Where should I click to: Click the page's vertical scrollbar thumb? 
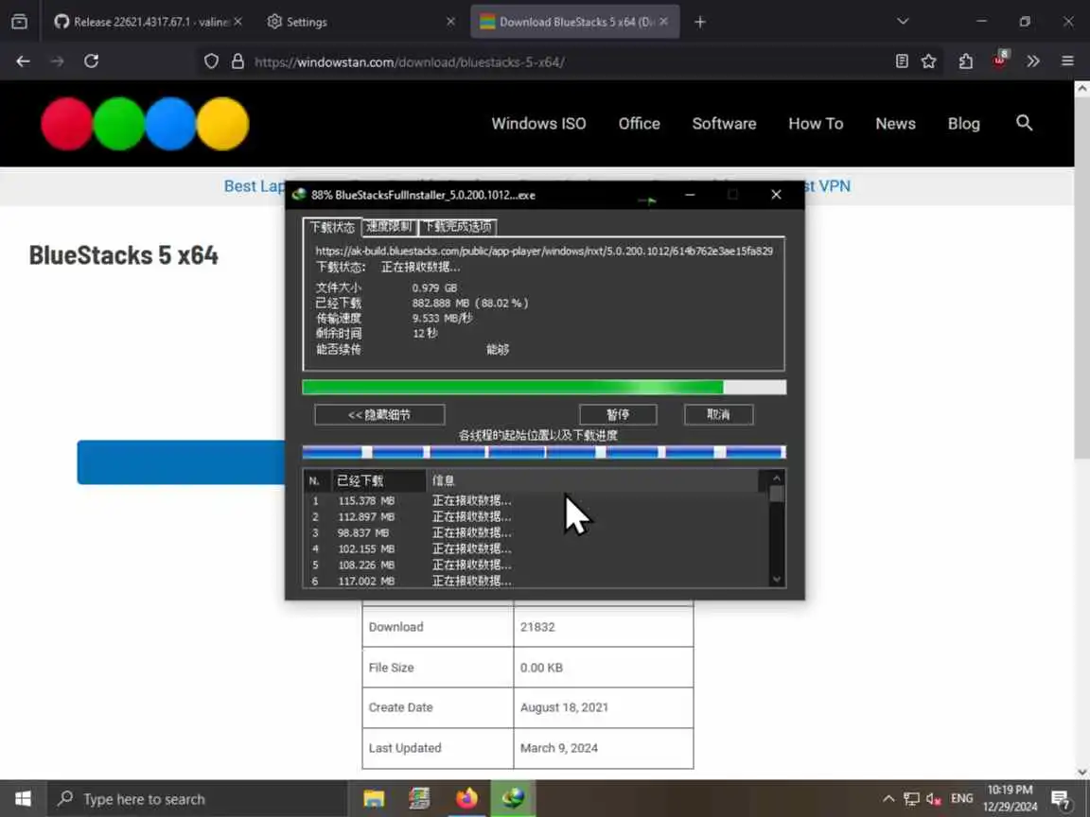pyautogui.click(x=1081, y=278)
